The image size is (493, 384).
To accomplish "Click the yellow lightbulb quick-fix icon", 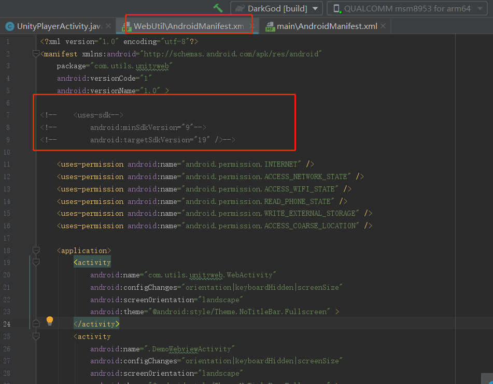I will coord(50,321).
